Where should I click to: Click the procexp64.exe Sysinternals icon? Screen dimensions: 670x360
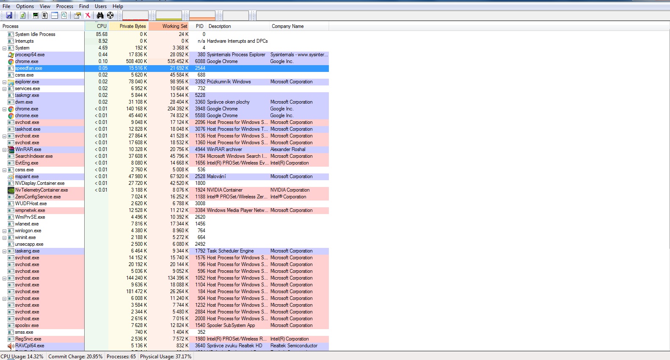point(11,55)
